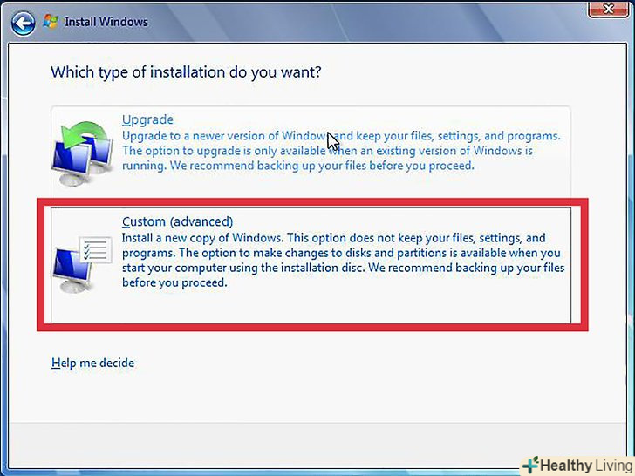Click the 'Install Windows' title text
This screenshot has width=635, height=476.
[x=106, y=22]
